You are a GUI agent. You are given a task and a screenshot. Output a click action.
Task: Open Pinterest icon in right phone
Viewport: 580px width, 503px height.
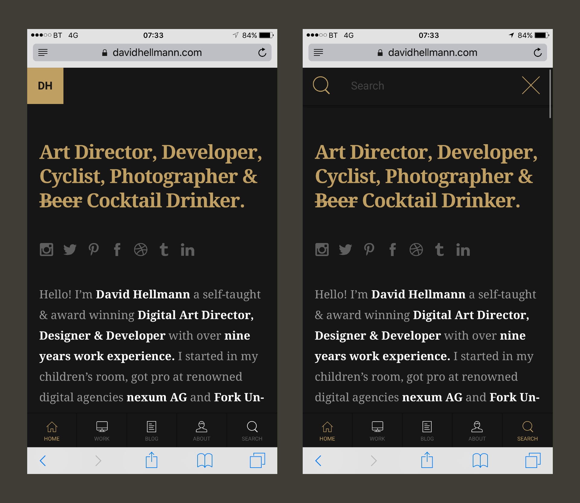coord(369,250)
